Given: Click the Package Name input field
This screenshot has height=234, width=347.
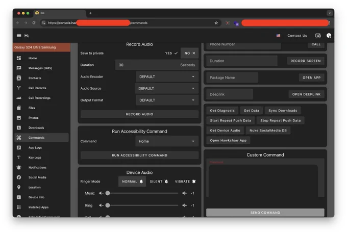Looking at the screenshot, I should coord(232,77).
